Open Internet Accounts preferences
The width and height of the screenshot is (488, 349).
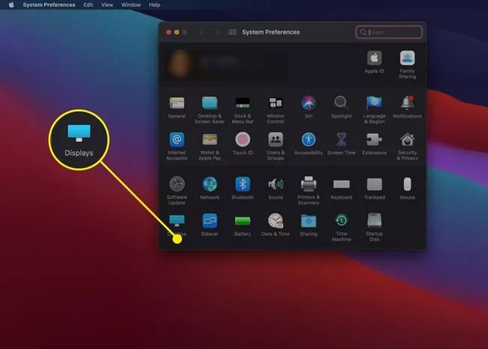coord(177,147)
